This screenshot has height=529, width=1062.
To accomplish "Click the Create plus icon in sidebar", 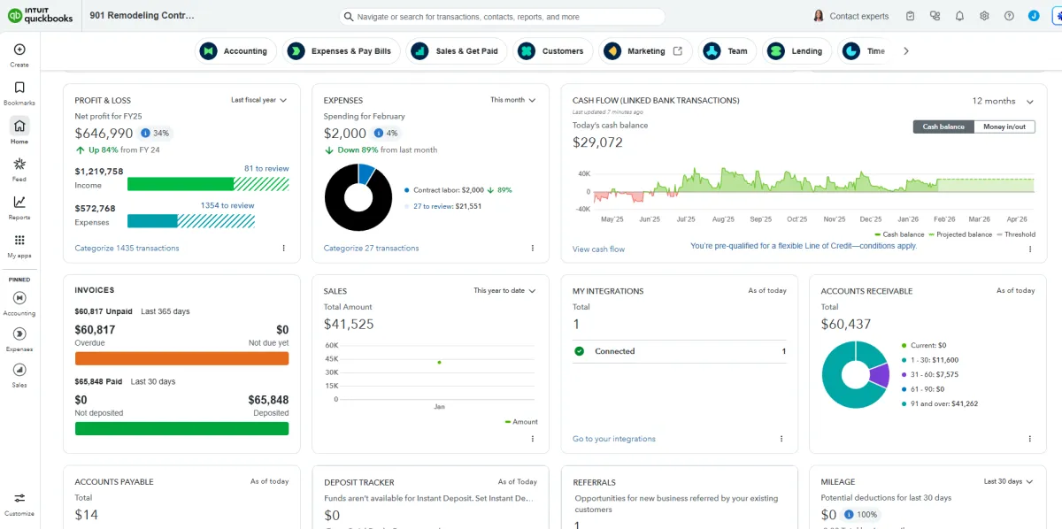I will pos(19,50).
